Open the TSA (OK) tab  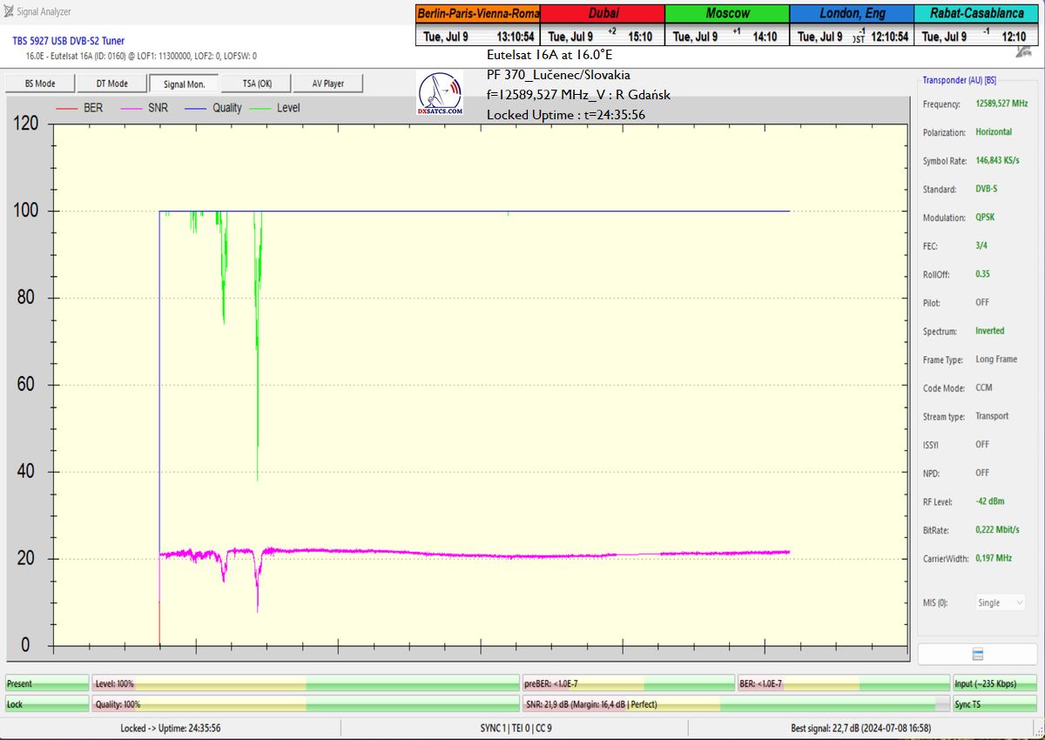(257, 84)
